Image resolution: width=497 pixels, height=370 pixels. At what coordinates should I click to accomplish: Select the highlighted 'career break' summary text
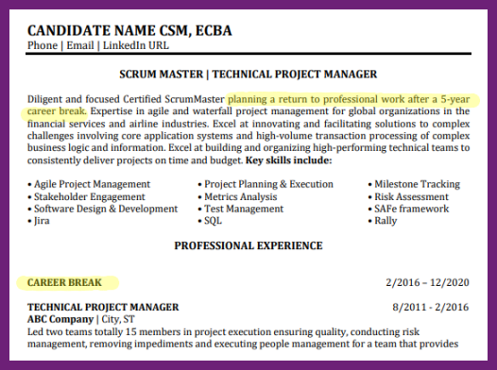[57, 111]
